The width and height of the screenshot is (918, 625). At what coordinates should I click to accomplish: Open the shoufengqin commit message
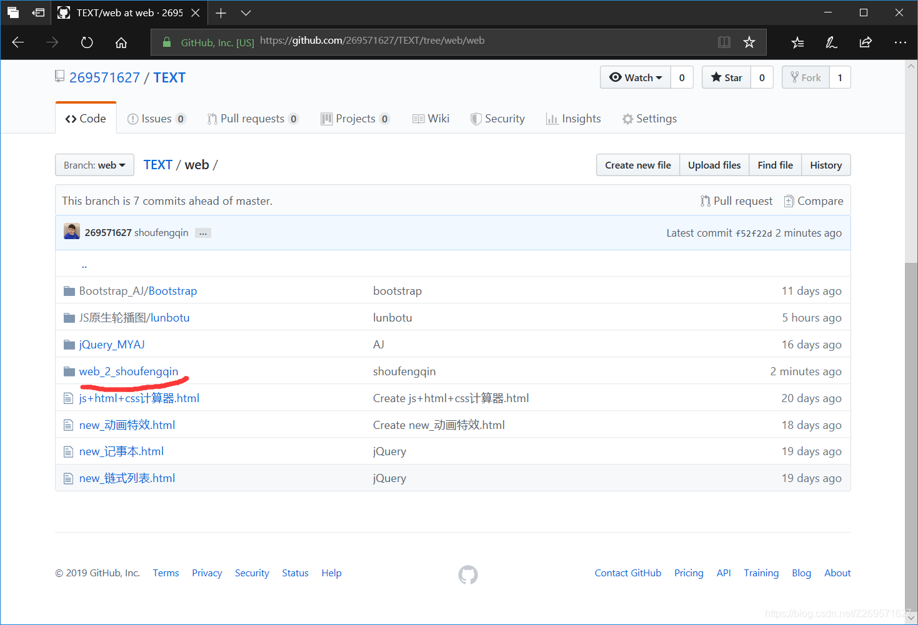pos(161,233)
